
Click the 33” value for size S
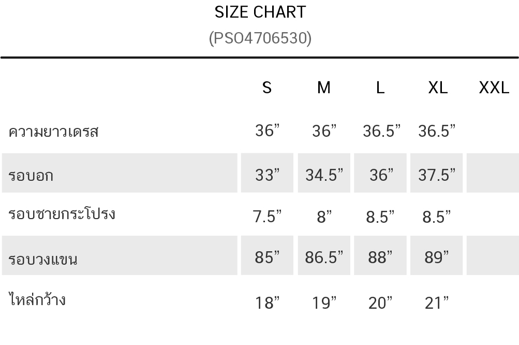click(x=267, y=175)
